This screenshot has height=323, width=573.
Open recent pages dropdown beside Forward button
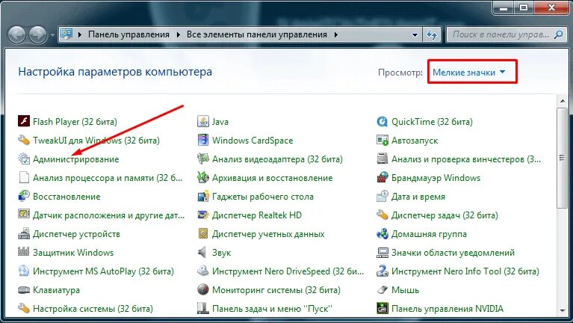point(52,35)
